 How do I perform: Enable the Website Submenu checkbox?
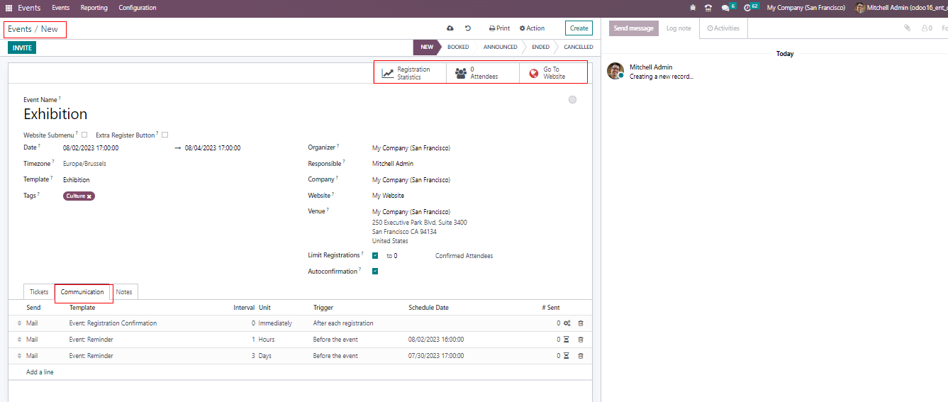coord(84,135)
